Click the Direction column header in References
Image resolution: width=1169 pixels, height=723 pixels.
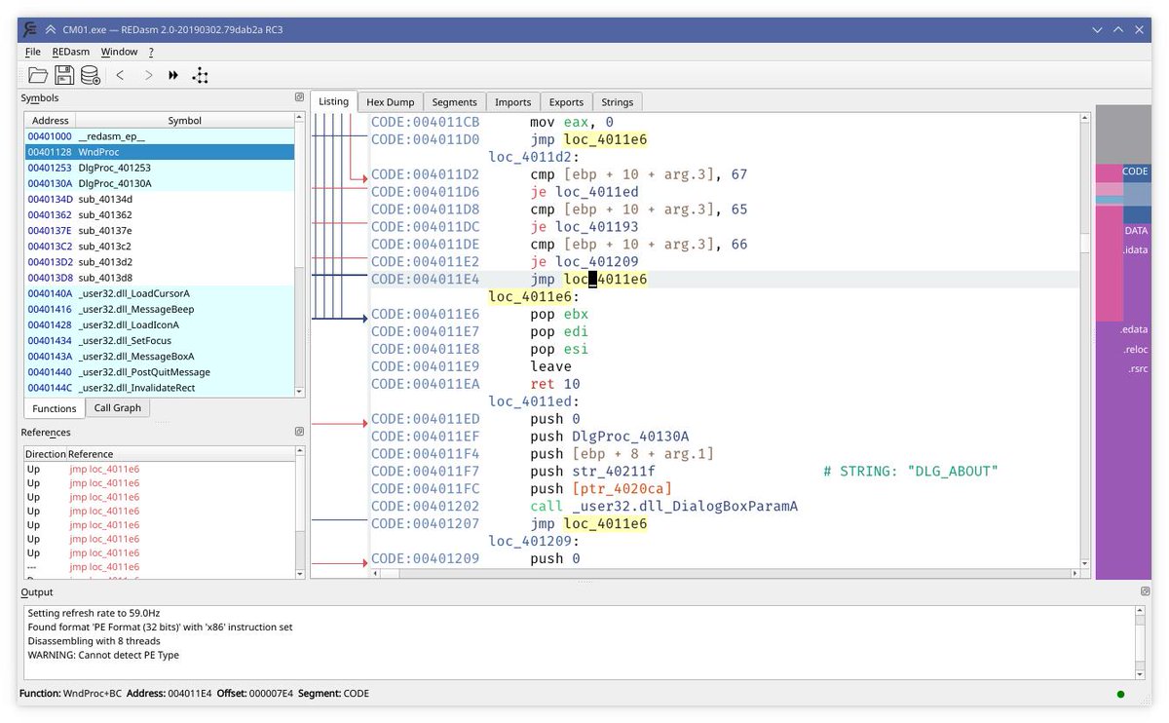(46, 454)
